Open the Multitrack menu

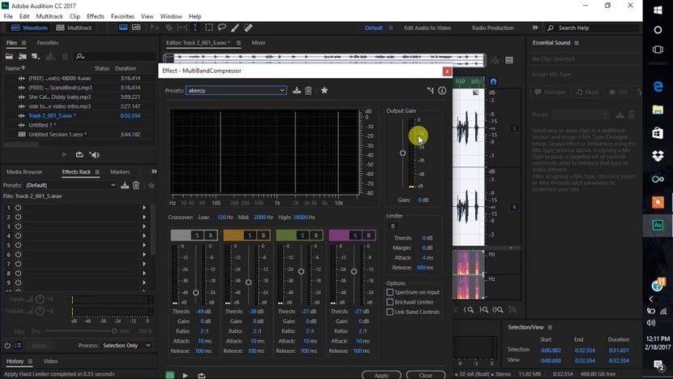[x=49, y=16]
